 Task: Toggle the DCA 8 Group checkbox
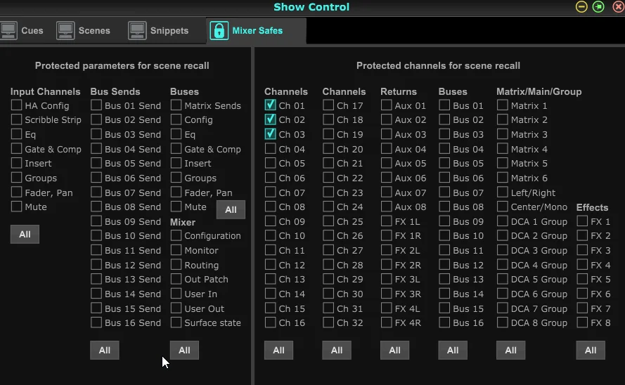pos(503,322)
